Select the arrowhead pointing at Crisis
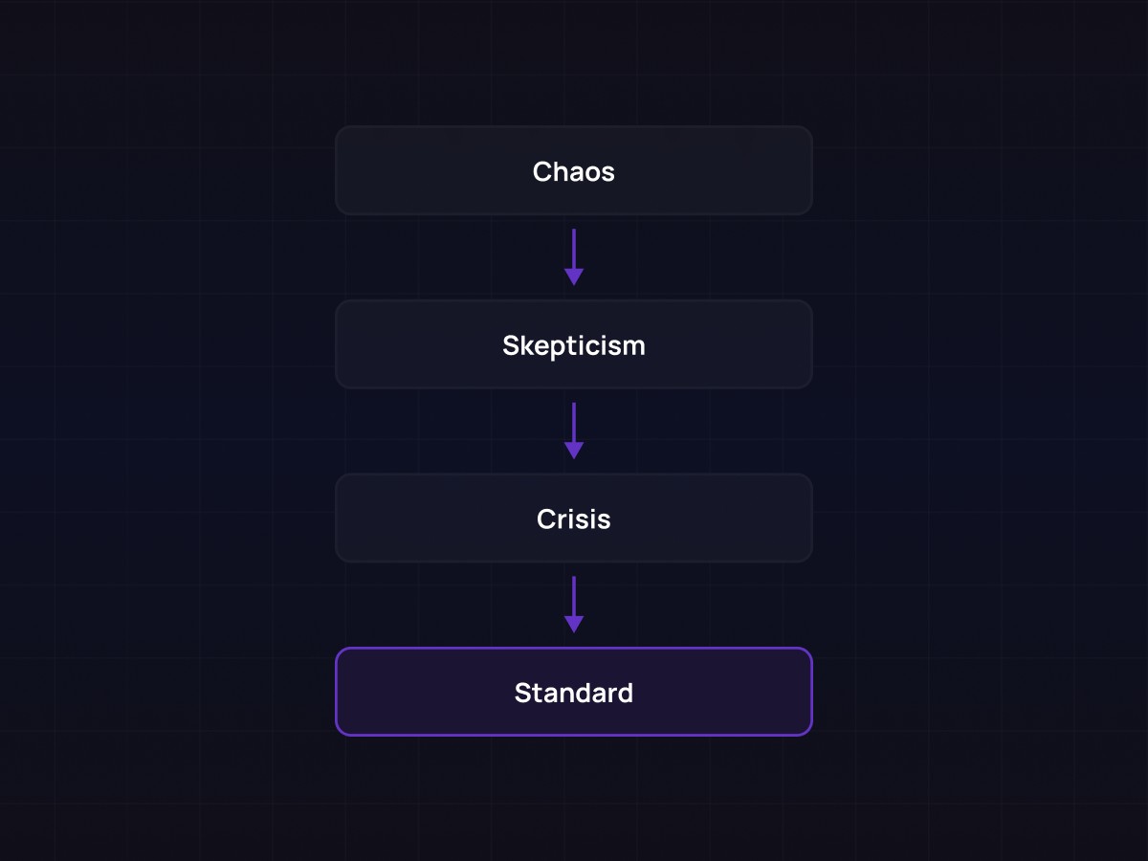Viewport: 1148px width, 861px height. (x=574, y=451)
